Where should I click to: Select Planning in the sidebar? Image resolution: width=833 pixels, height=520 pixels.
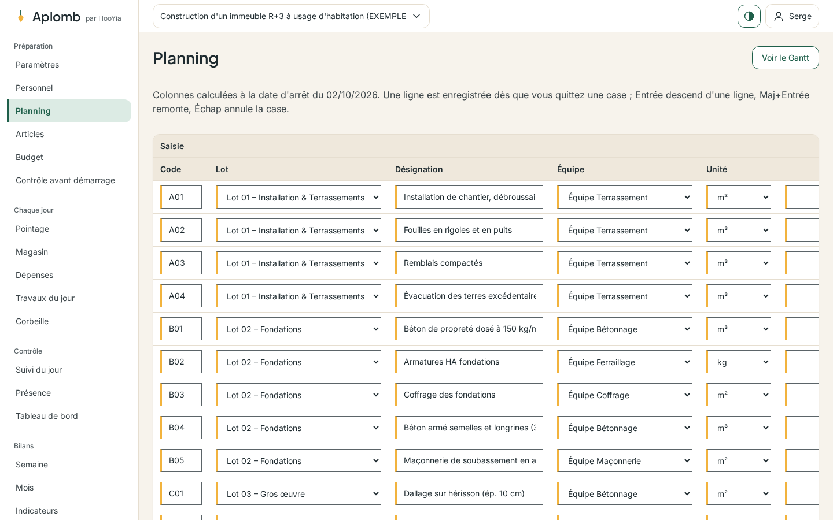point(69,111)
